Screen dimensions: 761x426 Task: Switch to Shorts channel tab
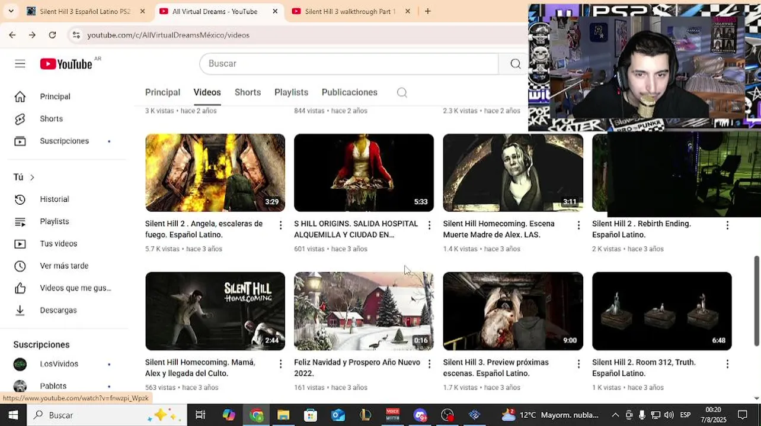(248, 92)
